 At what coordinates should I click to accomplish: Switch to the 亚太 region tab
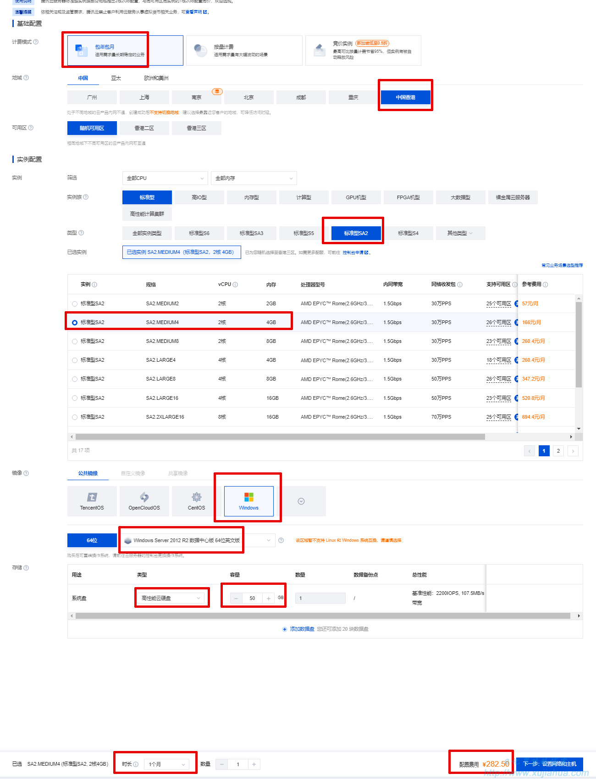click(x=116, y=78)
